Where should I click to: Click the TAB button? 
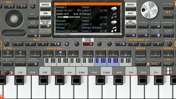coord(45,18)
